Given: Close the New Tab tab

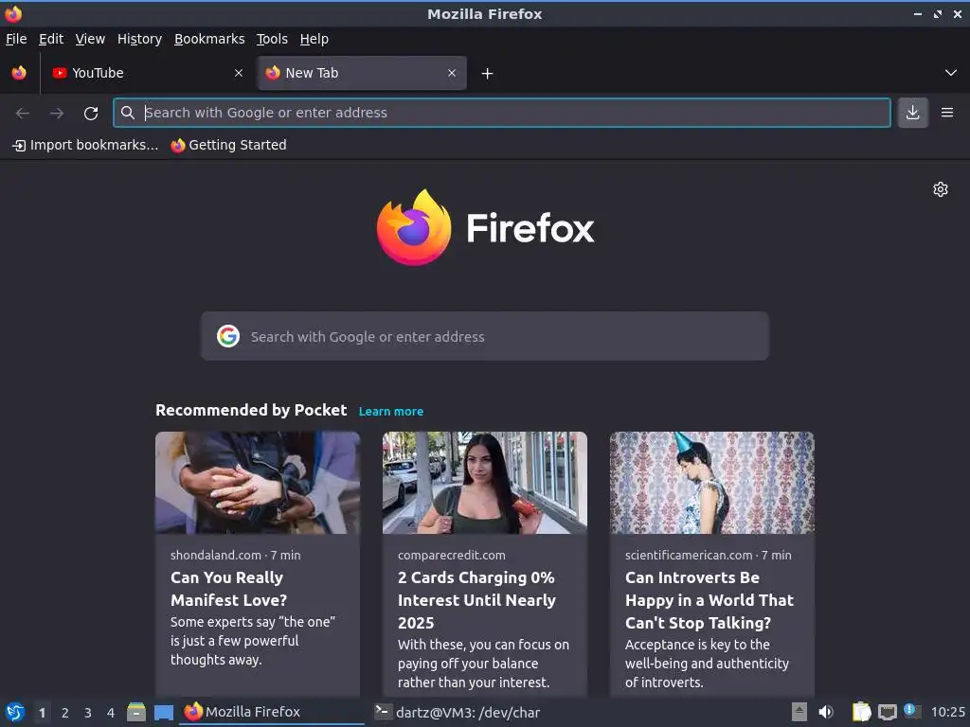Looking at the screenshot, I should coord(452,73).
